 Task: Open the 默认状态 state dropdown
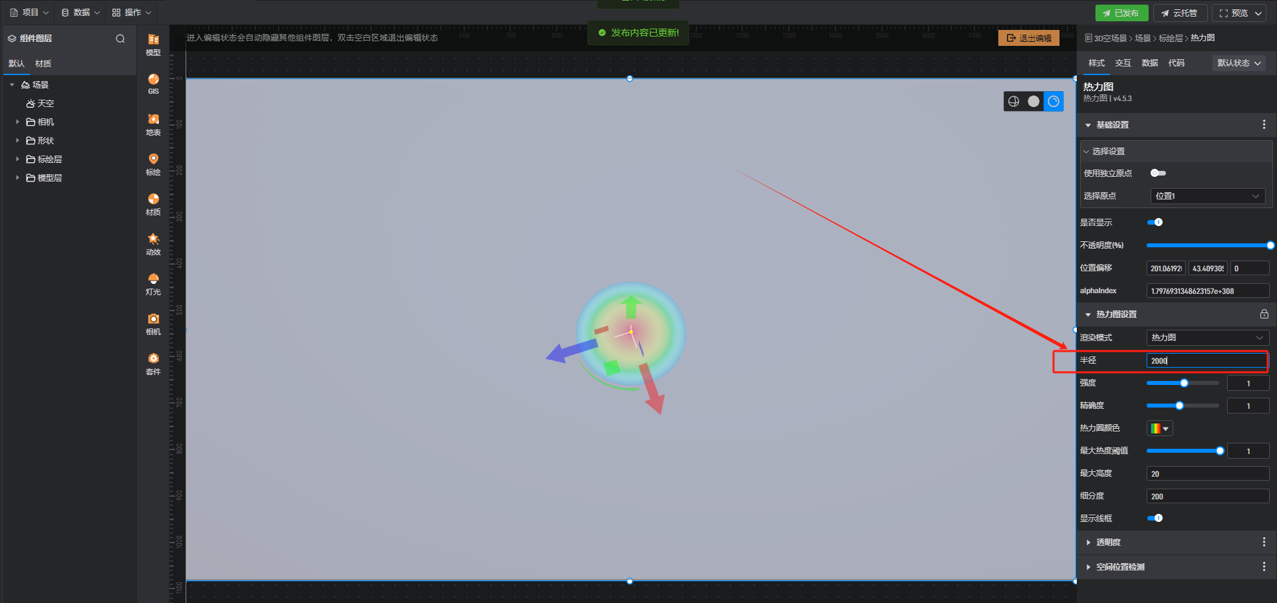(1238, 63)
